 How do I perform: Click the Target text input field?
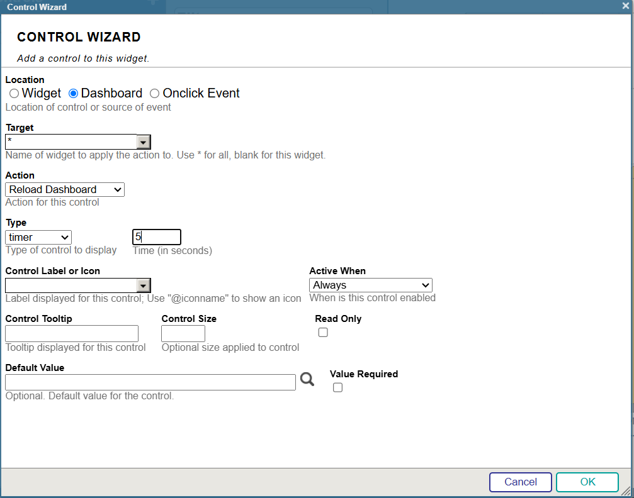point(71,142)
